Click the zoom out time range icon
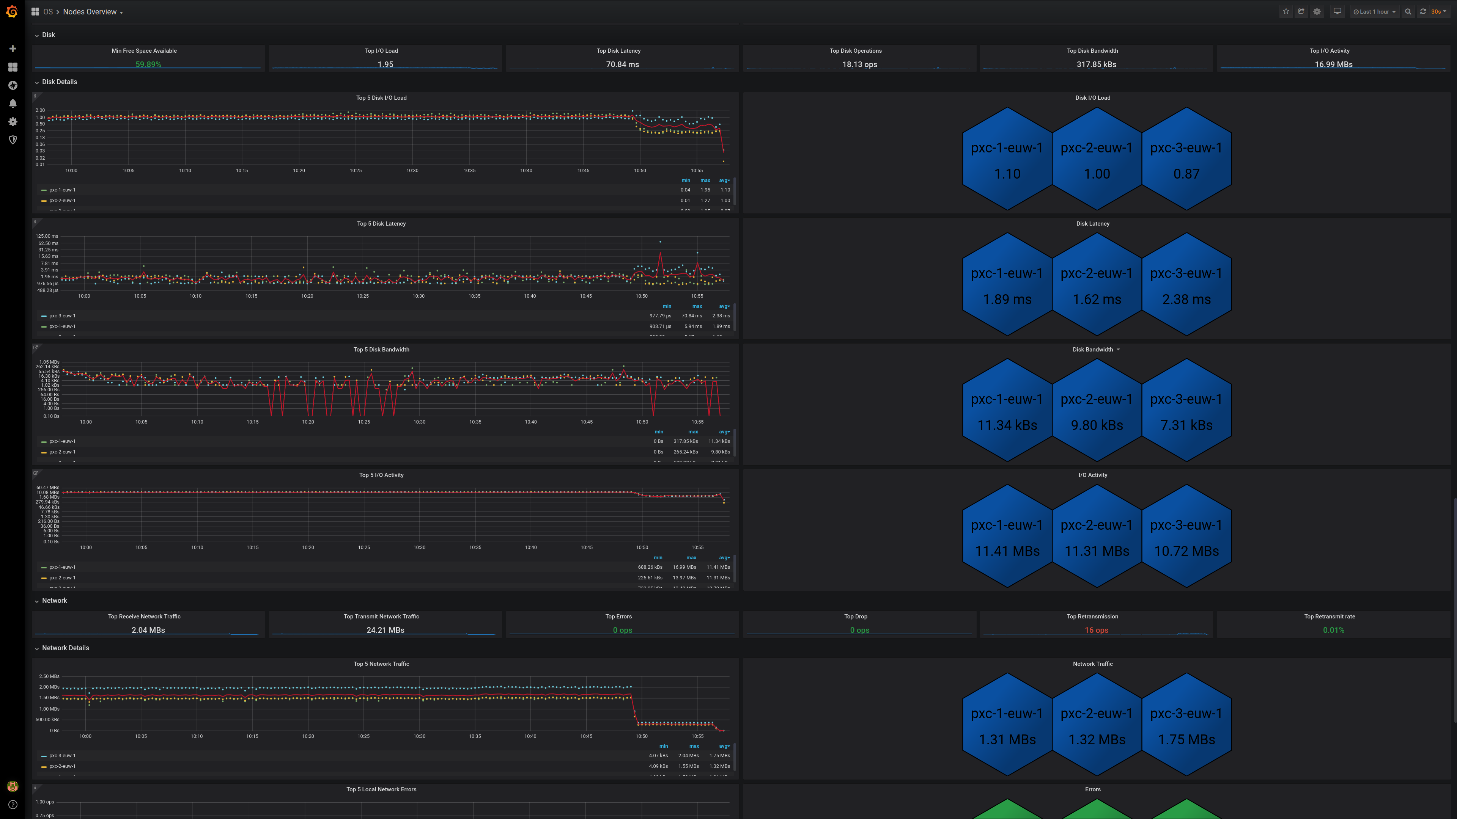 [x=1408, y=11]
